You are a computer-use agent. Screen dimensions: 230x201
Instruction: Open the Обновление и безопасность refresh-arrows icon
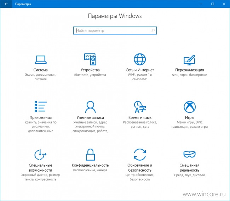pyautogui.click(x=140, y=155)
